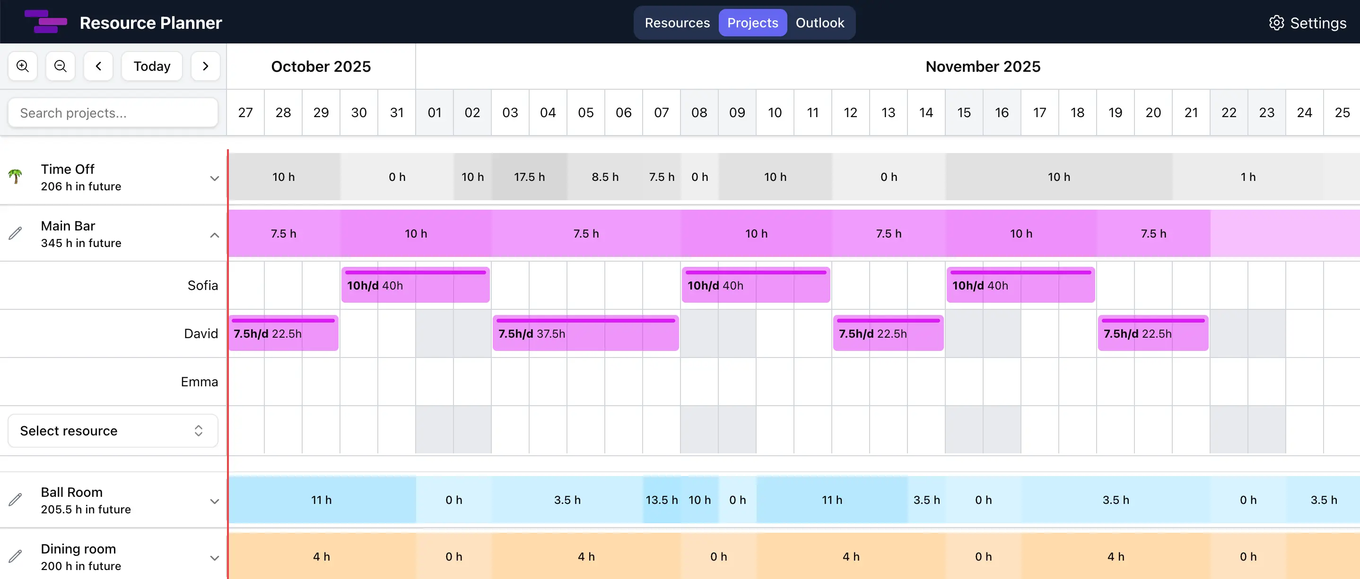Click the zoom out magnifier icon
The width and height of the screenshot is (1360, 579).
point(60,66)
